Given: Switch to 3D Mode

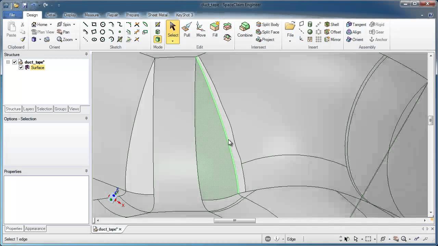Looking at the screenshot, I should (158, 39).
